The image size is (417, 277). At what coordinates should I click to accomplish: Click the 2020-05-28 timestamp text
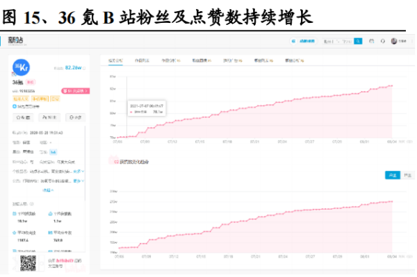tap(46, 133)
